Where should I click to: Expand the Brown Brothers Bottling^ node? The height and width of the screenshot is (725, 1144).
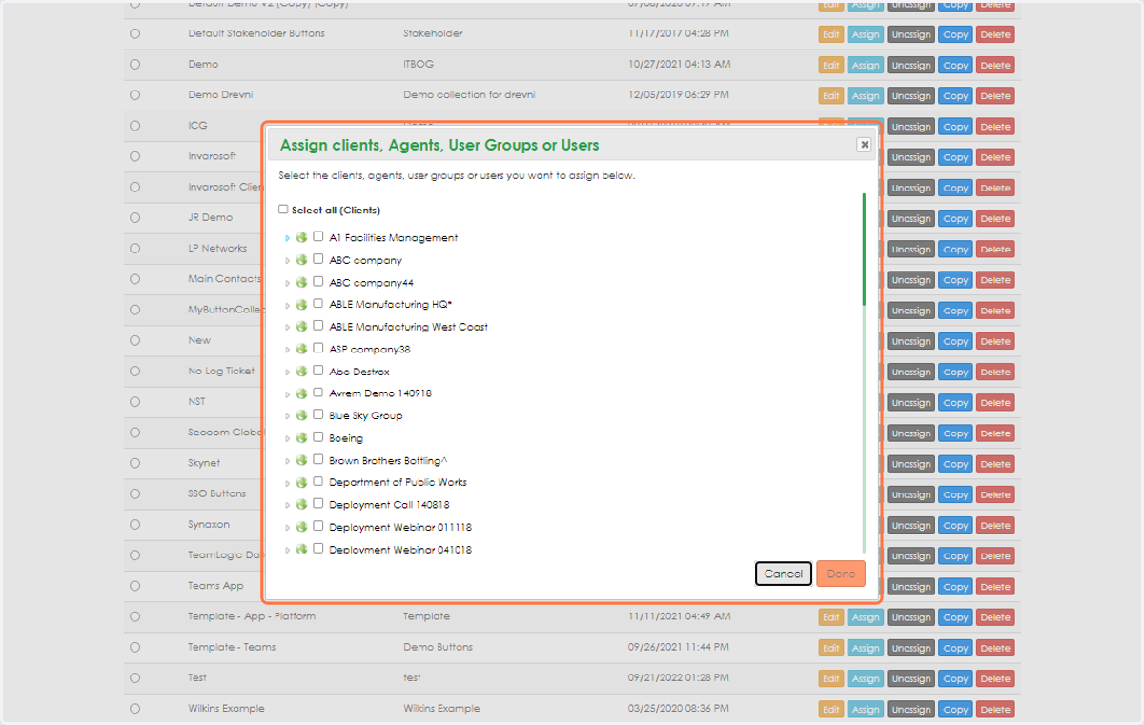[287, 461]
